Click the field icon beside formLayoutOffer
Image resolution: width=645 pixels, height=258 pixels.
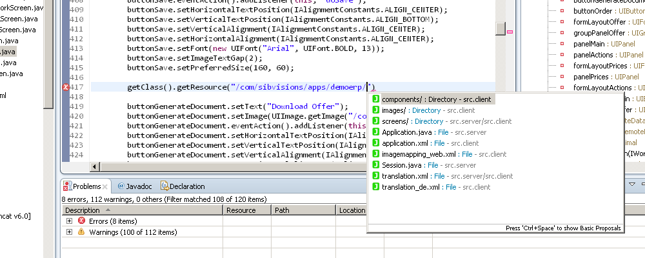click(562, 22)
